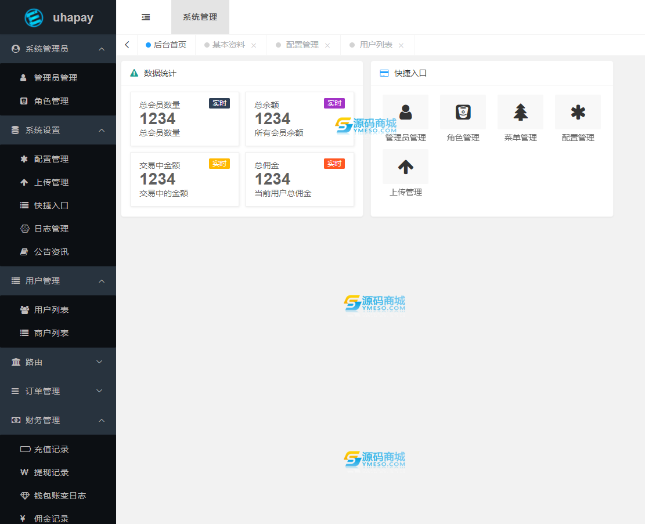Collapse the 系统管理员 sidebar group
This screenshot has height=524, width=645.
pos(58,49)
